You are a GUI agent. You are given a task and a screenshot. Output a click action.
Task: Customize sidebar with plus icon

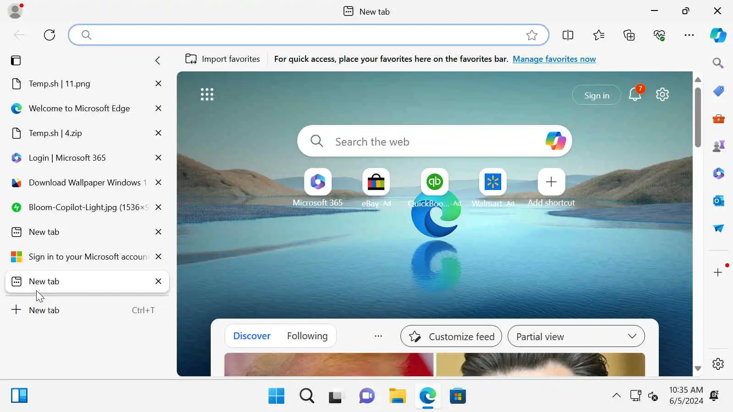click(x=718, y=272)
